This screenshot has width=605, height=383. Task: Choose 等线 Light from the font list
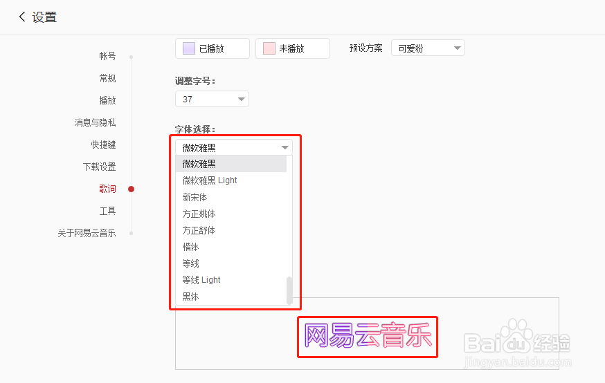click(x=231, y=280)
